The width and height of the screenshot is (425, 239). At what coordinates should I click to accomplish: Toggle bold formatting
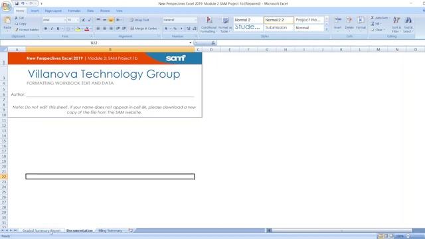[x=46, y=29]
